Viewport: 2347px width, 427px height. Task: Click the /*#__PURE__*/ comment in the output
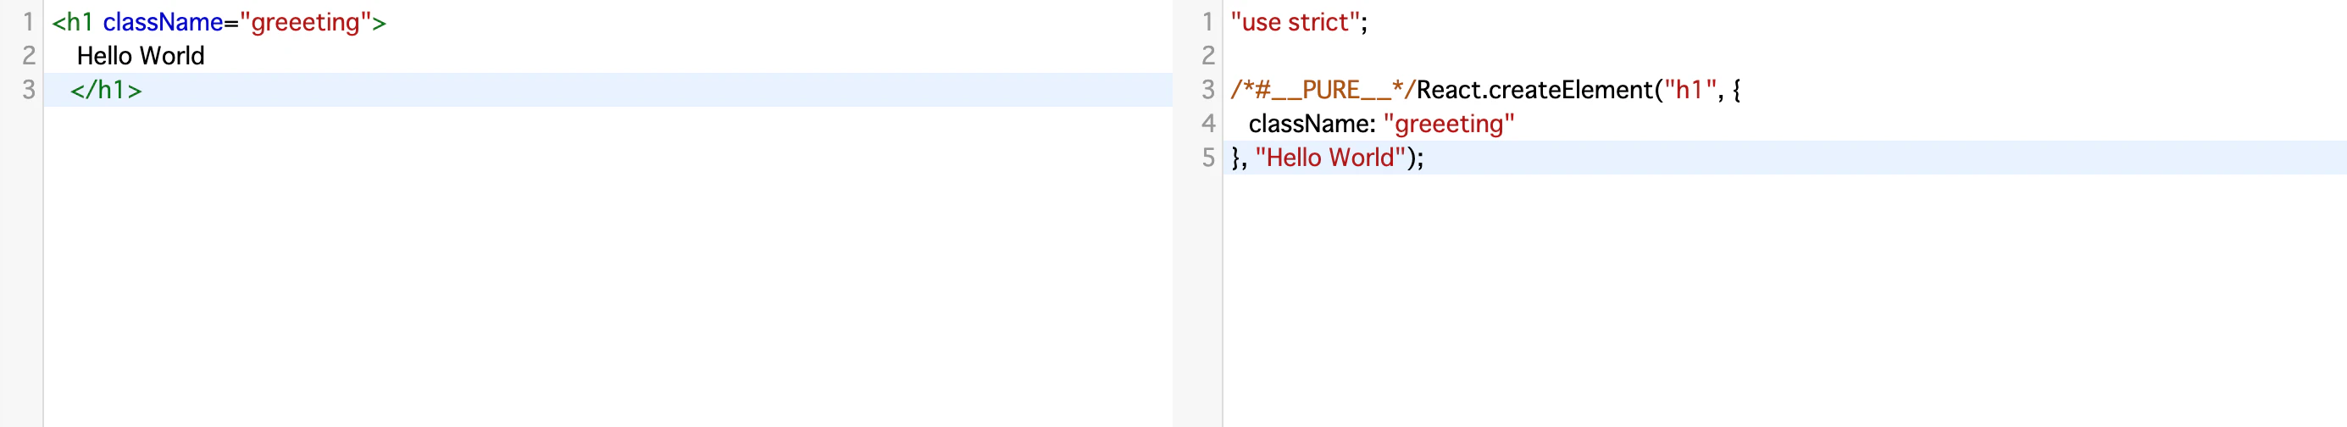click(x=1323, y=90)
